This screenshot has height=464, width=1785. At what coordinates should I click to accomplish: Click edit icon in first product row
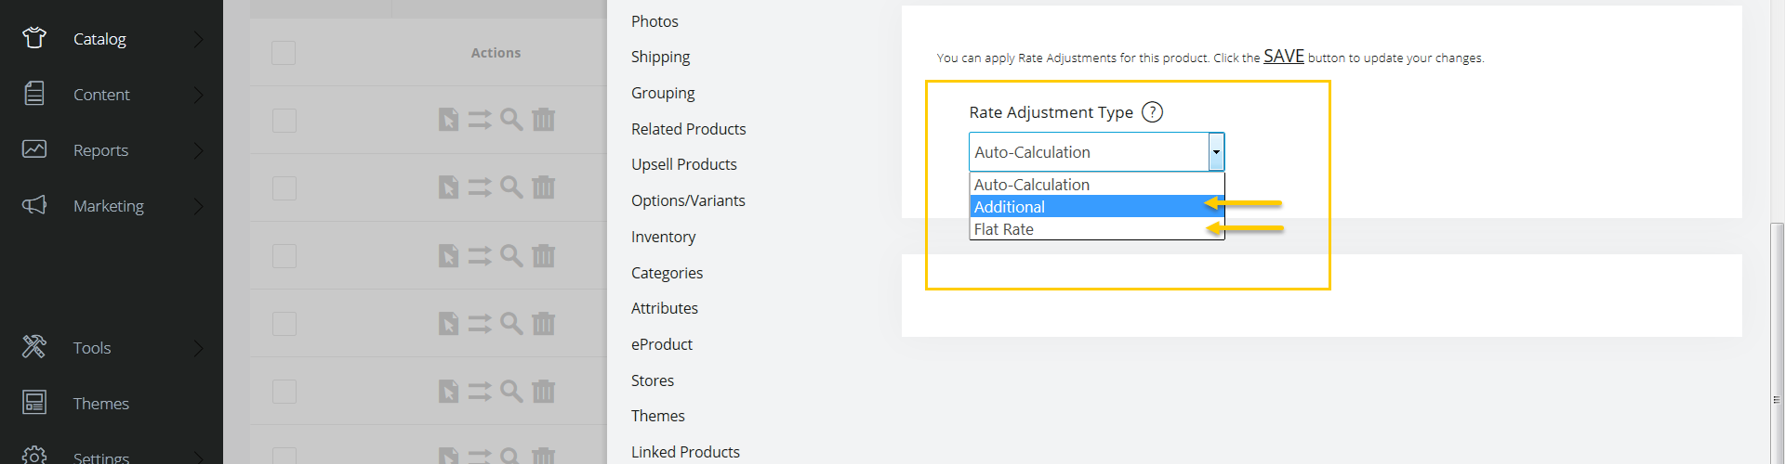pos(448,120)
